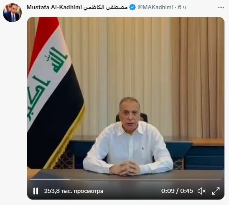Open the three-dots more options menu
This screenshot has width=229, height=205.
221,8
